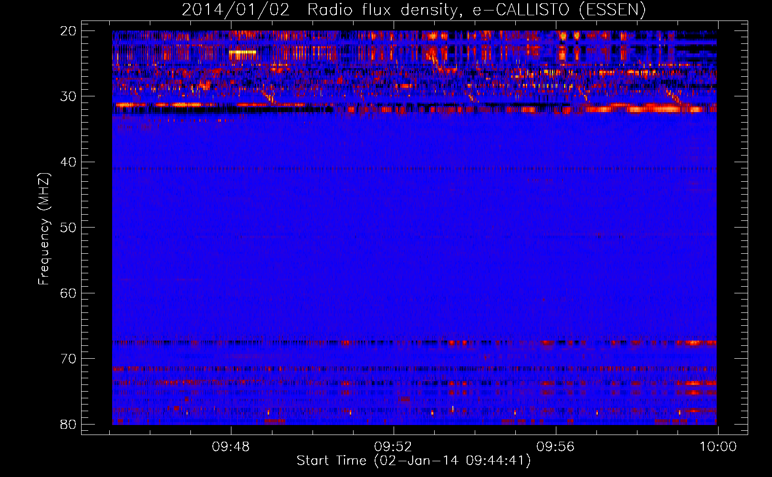Click the 'Frequency (MHZ)' axis label
Viewport: 772px width, 477px height.
coord(44,229)
